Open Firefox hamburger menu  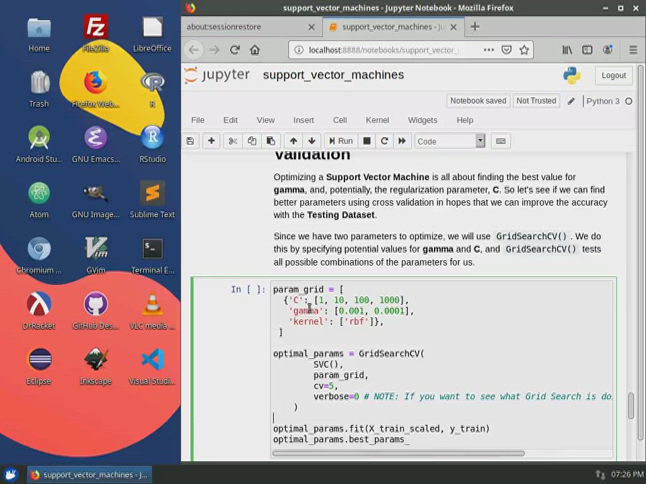coord(633,50)
